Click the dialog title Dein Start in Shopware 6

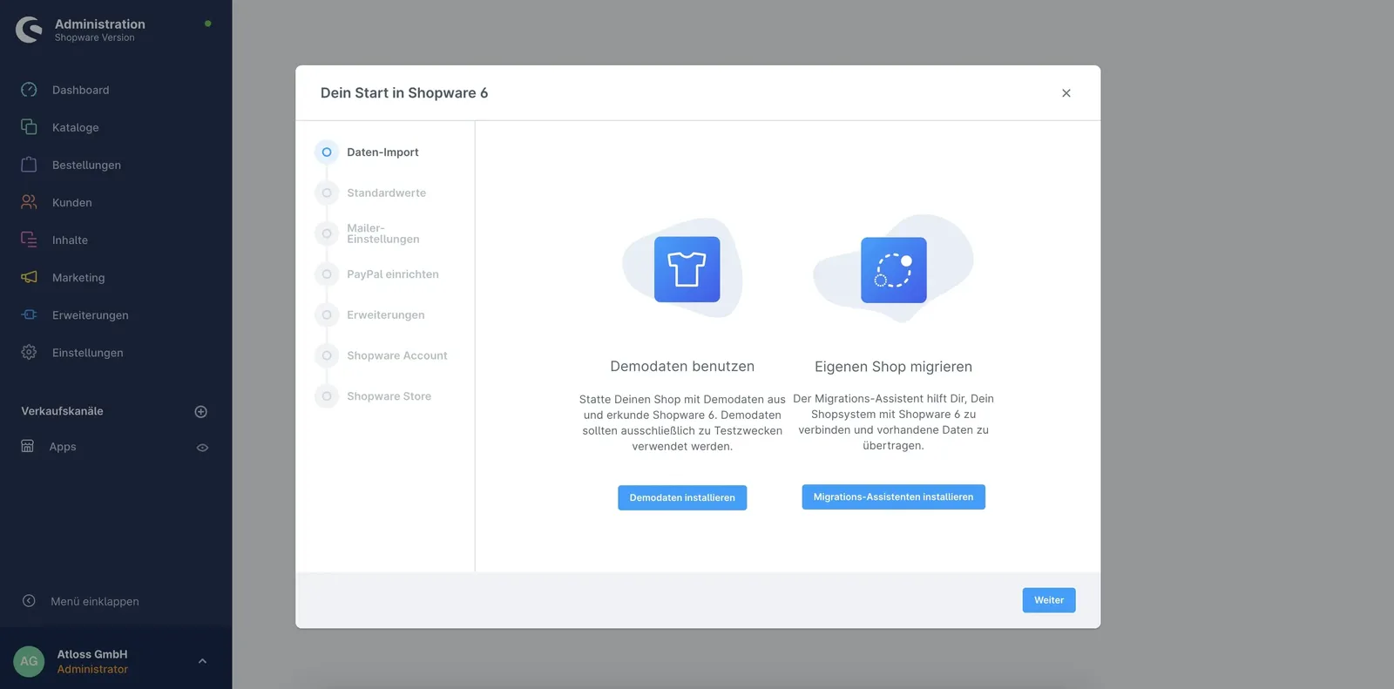[404, 93]
